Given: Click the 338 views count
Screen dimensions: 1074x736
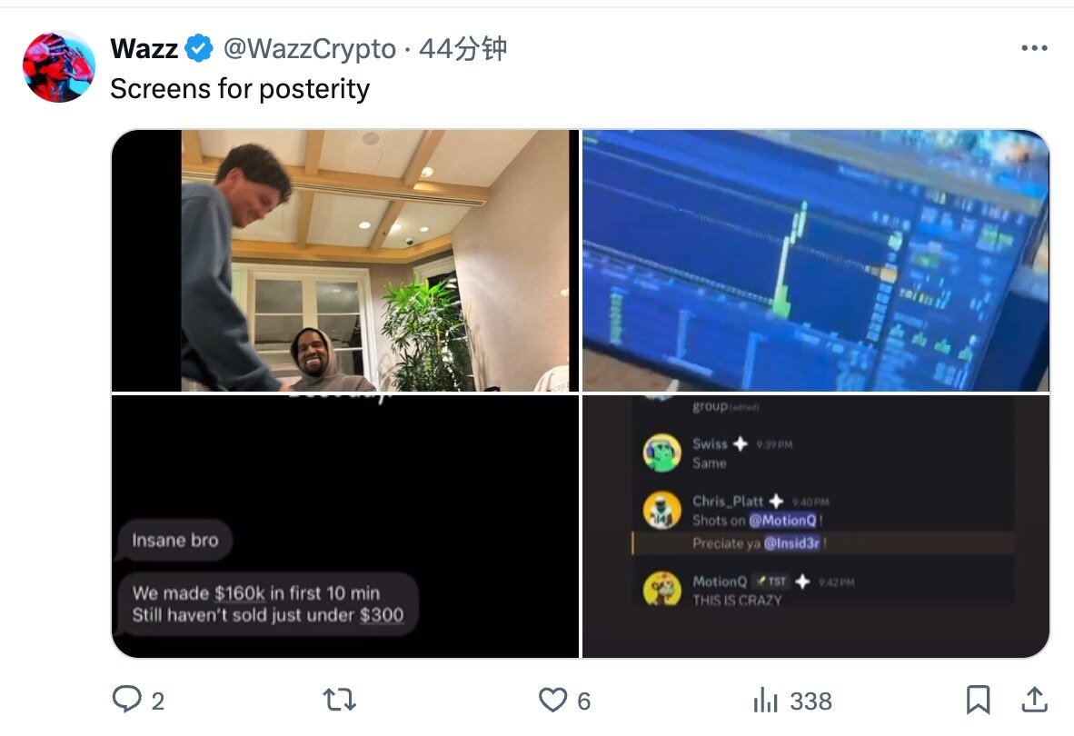Looking at the screenshot, I should (811, 701).
